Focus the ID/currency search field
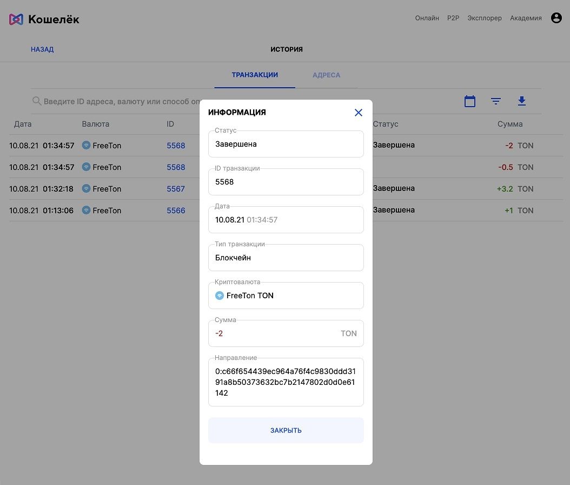570x485 pixels. [x=122, y=102]
